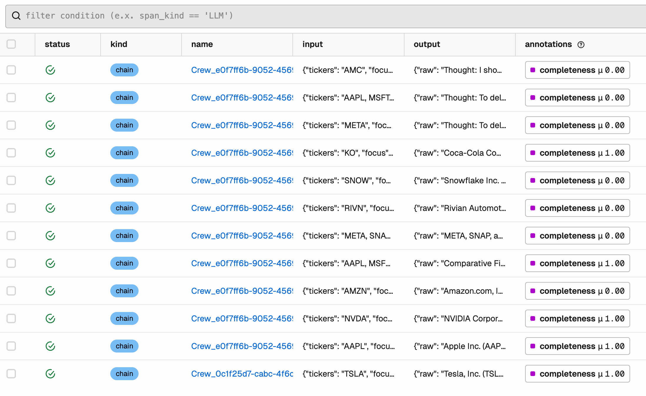Toggle the select-all checkbox in table header
The height and width of the screenshot is (396, 646).
[x=11, y=44]
